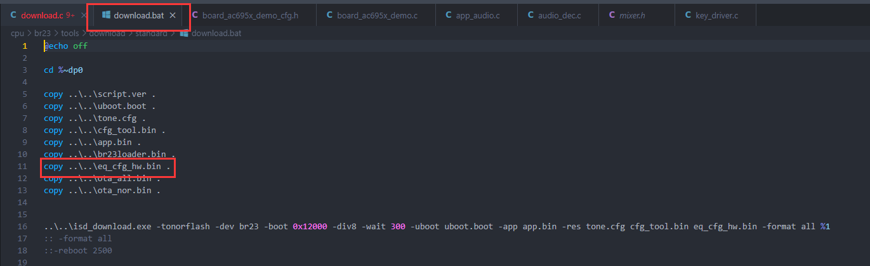Click the C icon on app_audio.c tab
The image size is (870, 266).
[x=448, y=15]
